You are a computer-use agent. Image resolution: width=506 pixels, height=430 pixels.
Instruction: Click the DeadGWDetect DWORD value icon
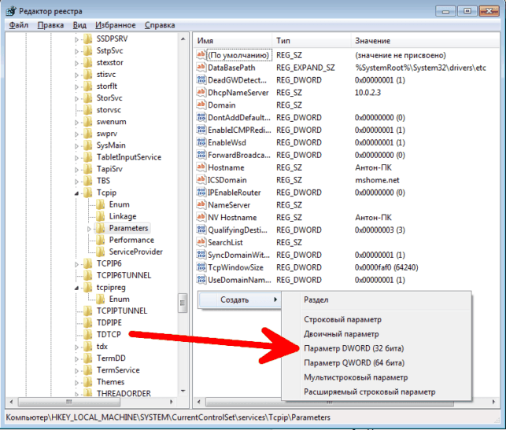coord(201,79)
